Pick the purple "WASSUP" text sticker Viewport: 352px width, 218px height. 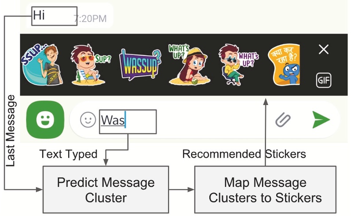click(x=140, y=65)
